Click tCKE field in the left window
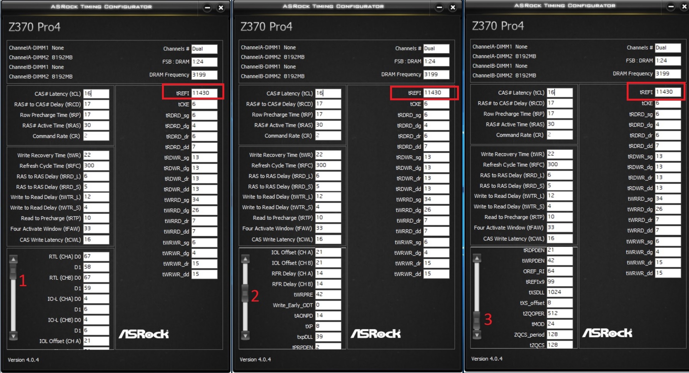 tap(204, 104)
